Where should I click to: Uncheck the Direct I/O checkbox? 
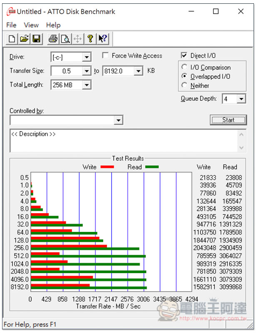pyautogui.click(x=184, y=56)
